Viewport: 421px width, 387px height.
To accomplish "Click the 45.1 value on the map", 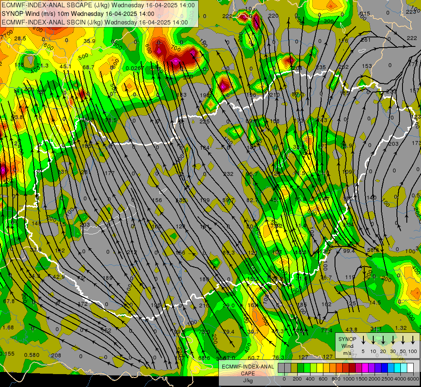I will point(65,66).
